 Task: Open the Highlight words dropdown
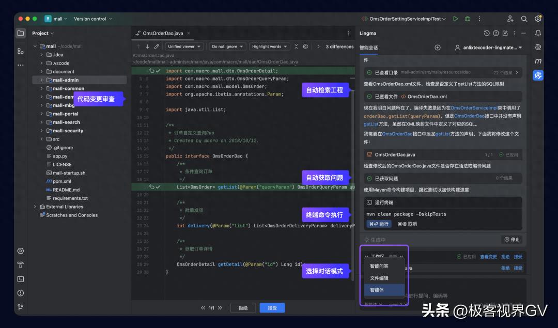tap(269, 46)
